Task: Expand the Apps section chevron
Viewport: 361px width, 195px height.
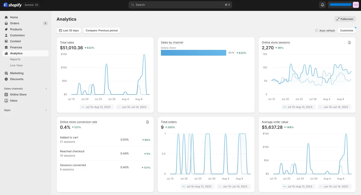Action: pyautogui.click(x=46, y=110)
